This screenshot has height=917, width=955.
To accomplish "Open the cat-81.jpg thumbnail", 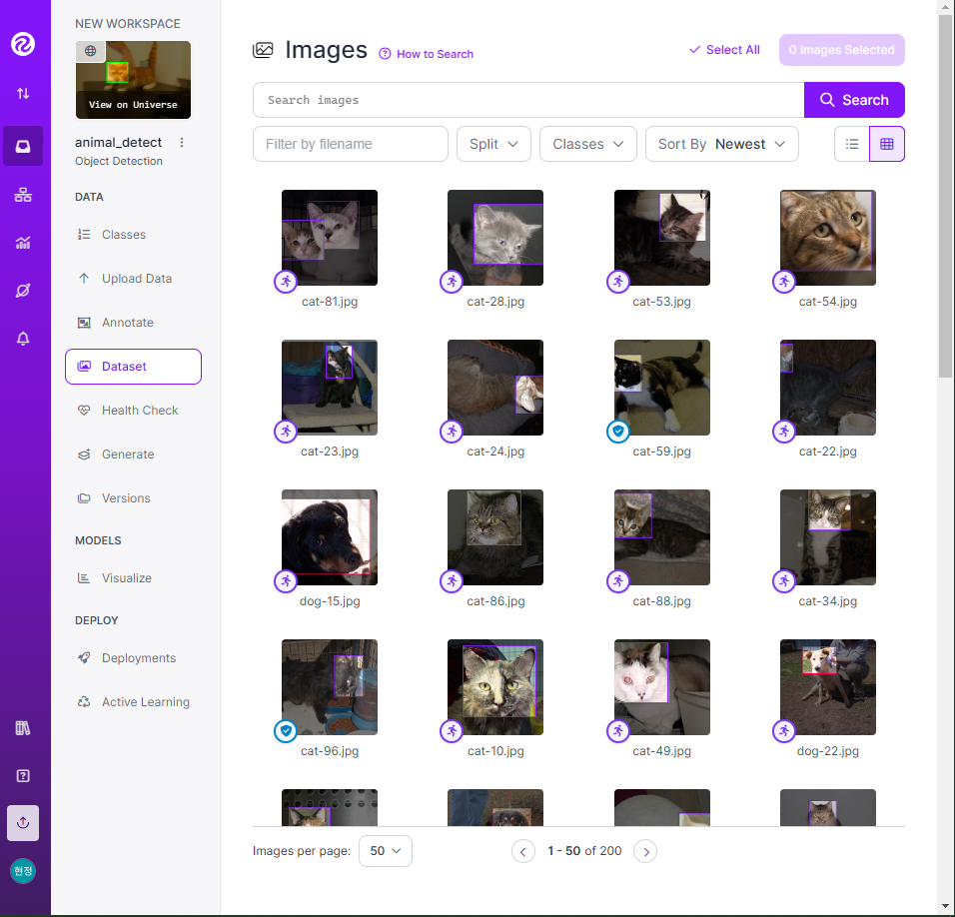I will [x=330, y=238].
